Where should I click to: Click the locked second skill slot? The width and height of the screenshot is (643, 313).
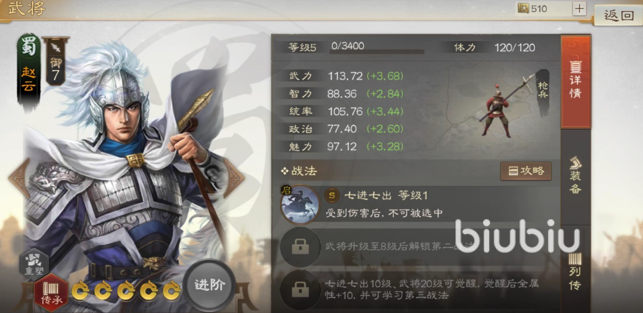point(300,247)
